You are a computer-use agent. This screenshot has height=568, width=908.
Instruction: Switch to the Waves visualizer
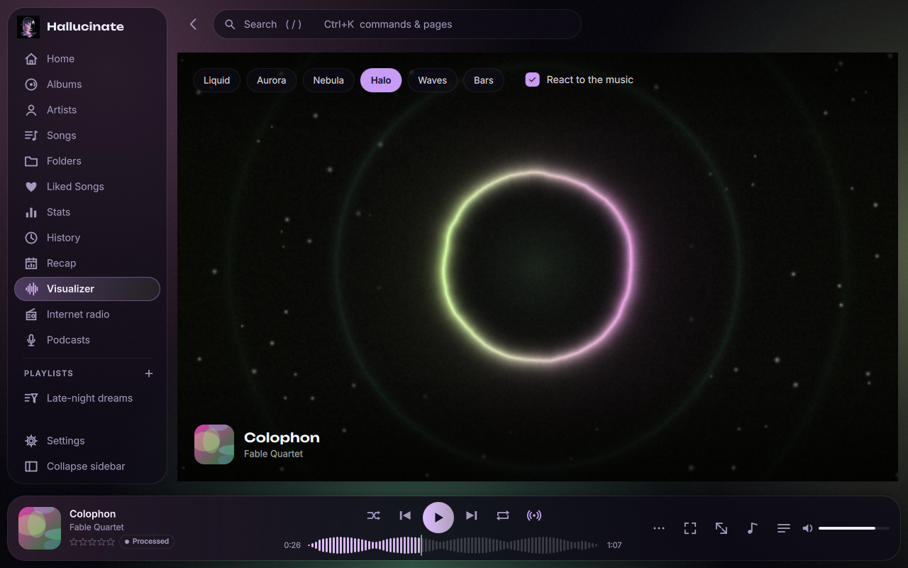pyautogui.click(x=433, y=80)
